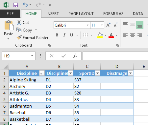Screen dimensions: 148x125
Task: Toggle italic formatting
Action: coord(64,35)
